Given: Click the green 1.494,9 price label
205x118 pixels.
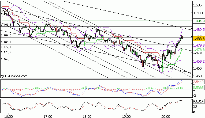Looking at the screenshot, I should pos(199,21).
